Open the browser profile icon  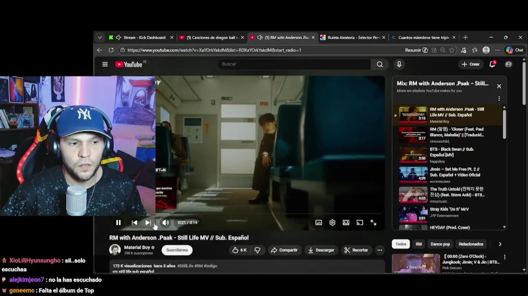pyautogui.click(x=486, y=50)
